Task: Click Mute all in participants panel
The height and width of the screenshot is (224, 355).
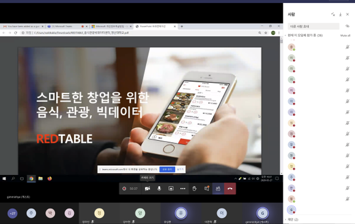Action: [x=345, y=35]
